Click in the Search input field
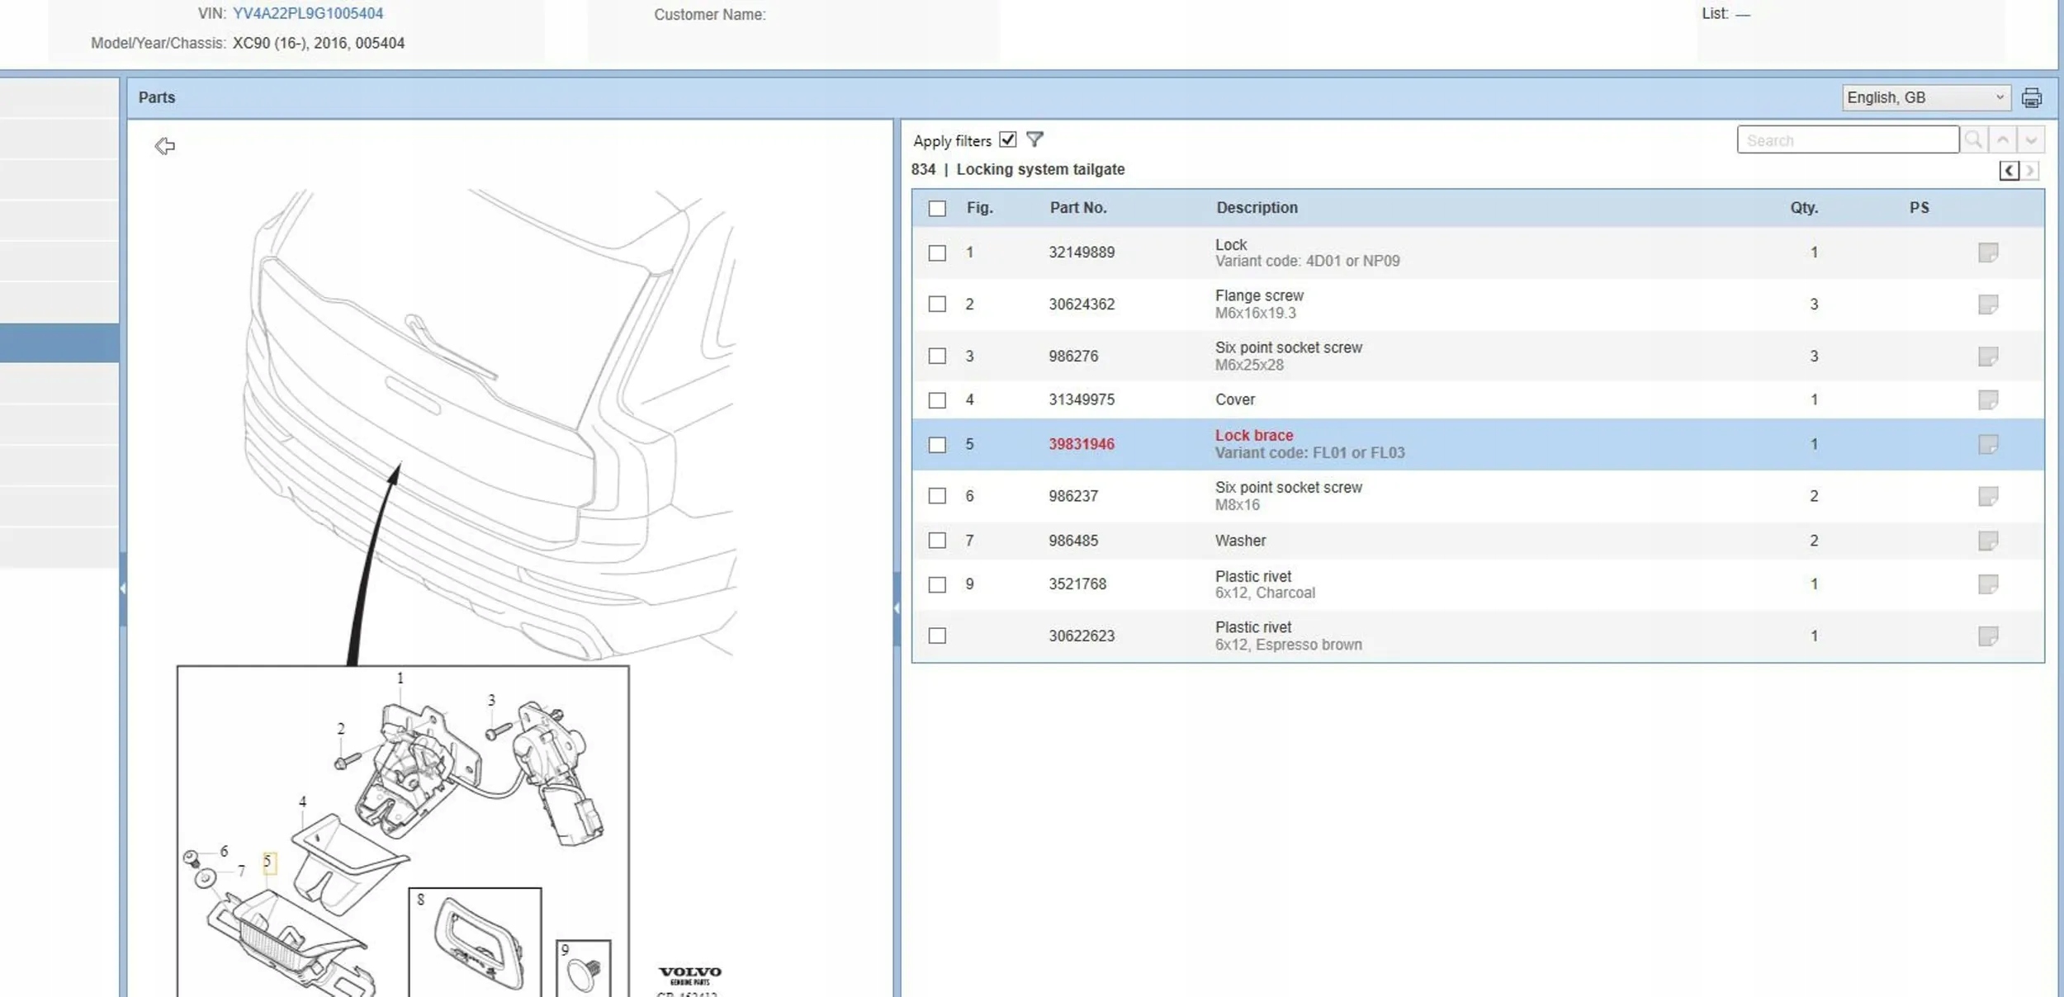This screenshot has width=2064, height=997. [1848, 140]
